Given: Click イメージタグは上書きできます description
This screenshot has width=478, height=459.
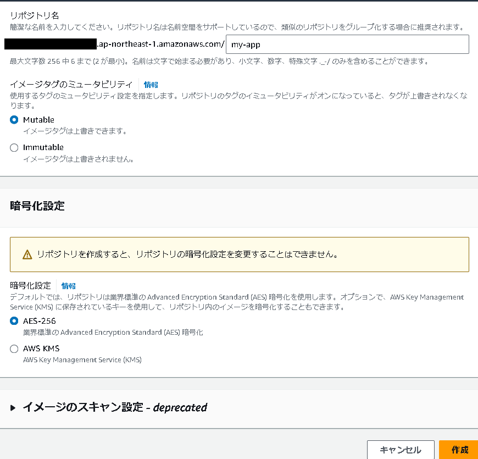Looking at the screenshot, I should (75, 131).
